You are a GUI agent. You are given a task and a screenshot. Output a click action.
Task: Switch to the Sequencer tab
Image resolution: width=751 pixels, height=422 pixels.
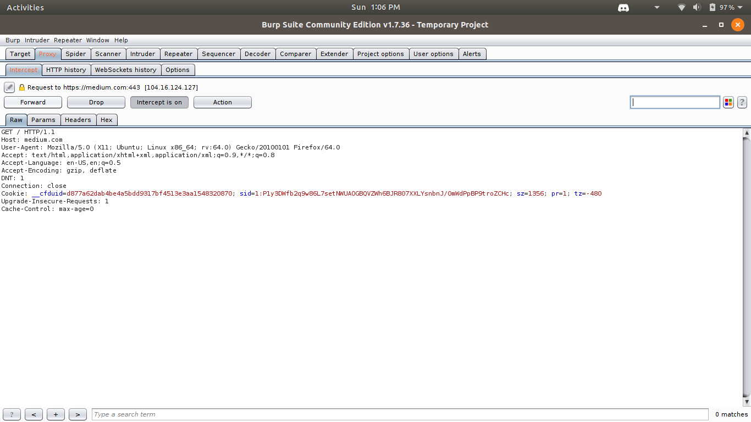219,54
